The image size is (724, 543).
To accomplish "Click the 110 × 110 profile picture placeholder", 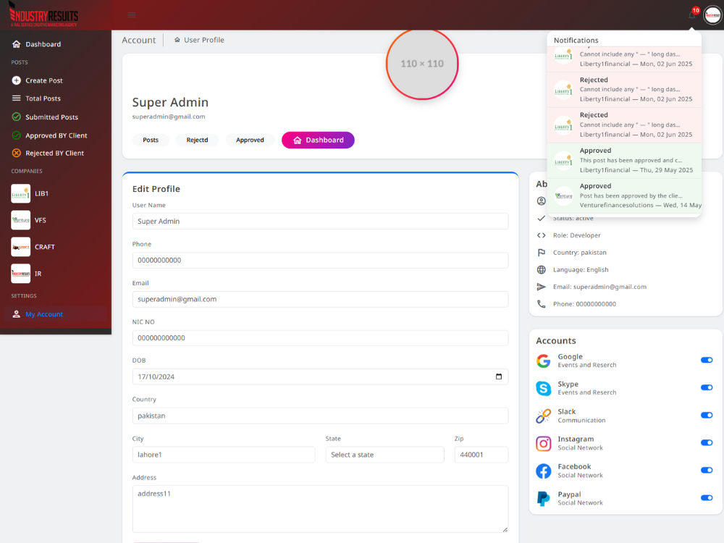I will [x=422, y=64].
